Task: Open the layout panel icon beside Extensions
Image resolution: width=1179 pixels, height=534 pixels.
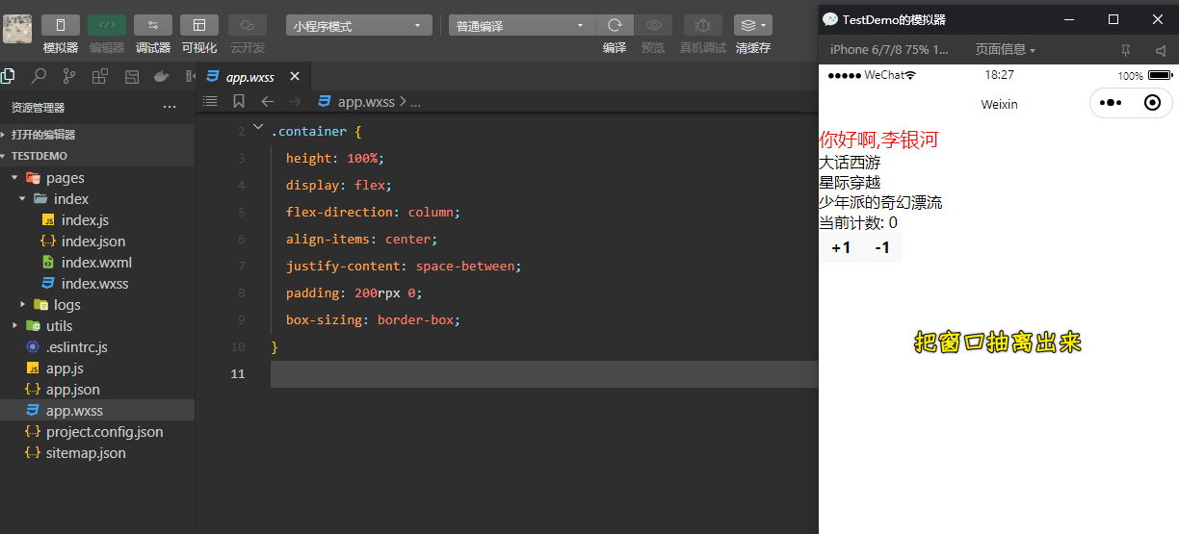Action: 132,76
